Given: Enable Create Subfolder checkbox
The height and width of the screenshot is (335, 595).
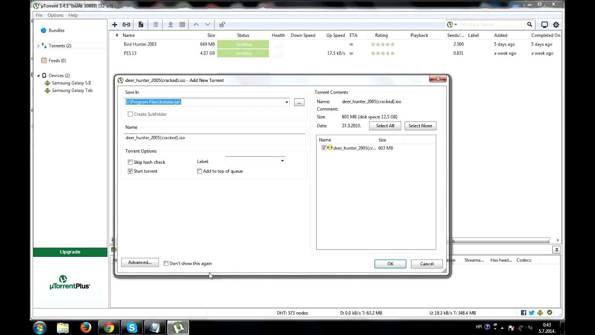Looking at the screenshot, I should tap(130, 114).
